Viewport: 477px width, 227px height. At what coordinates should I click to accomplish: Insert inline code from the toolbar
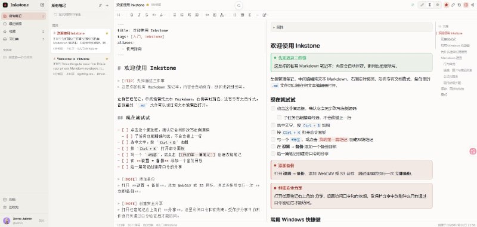pyautogui.click(x=154, y=14)
